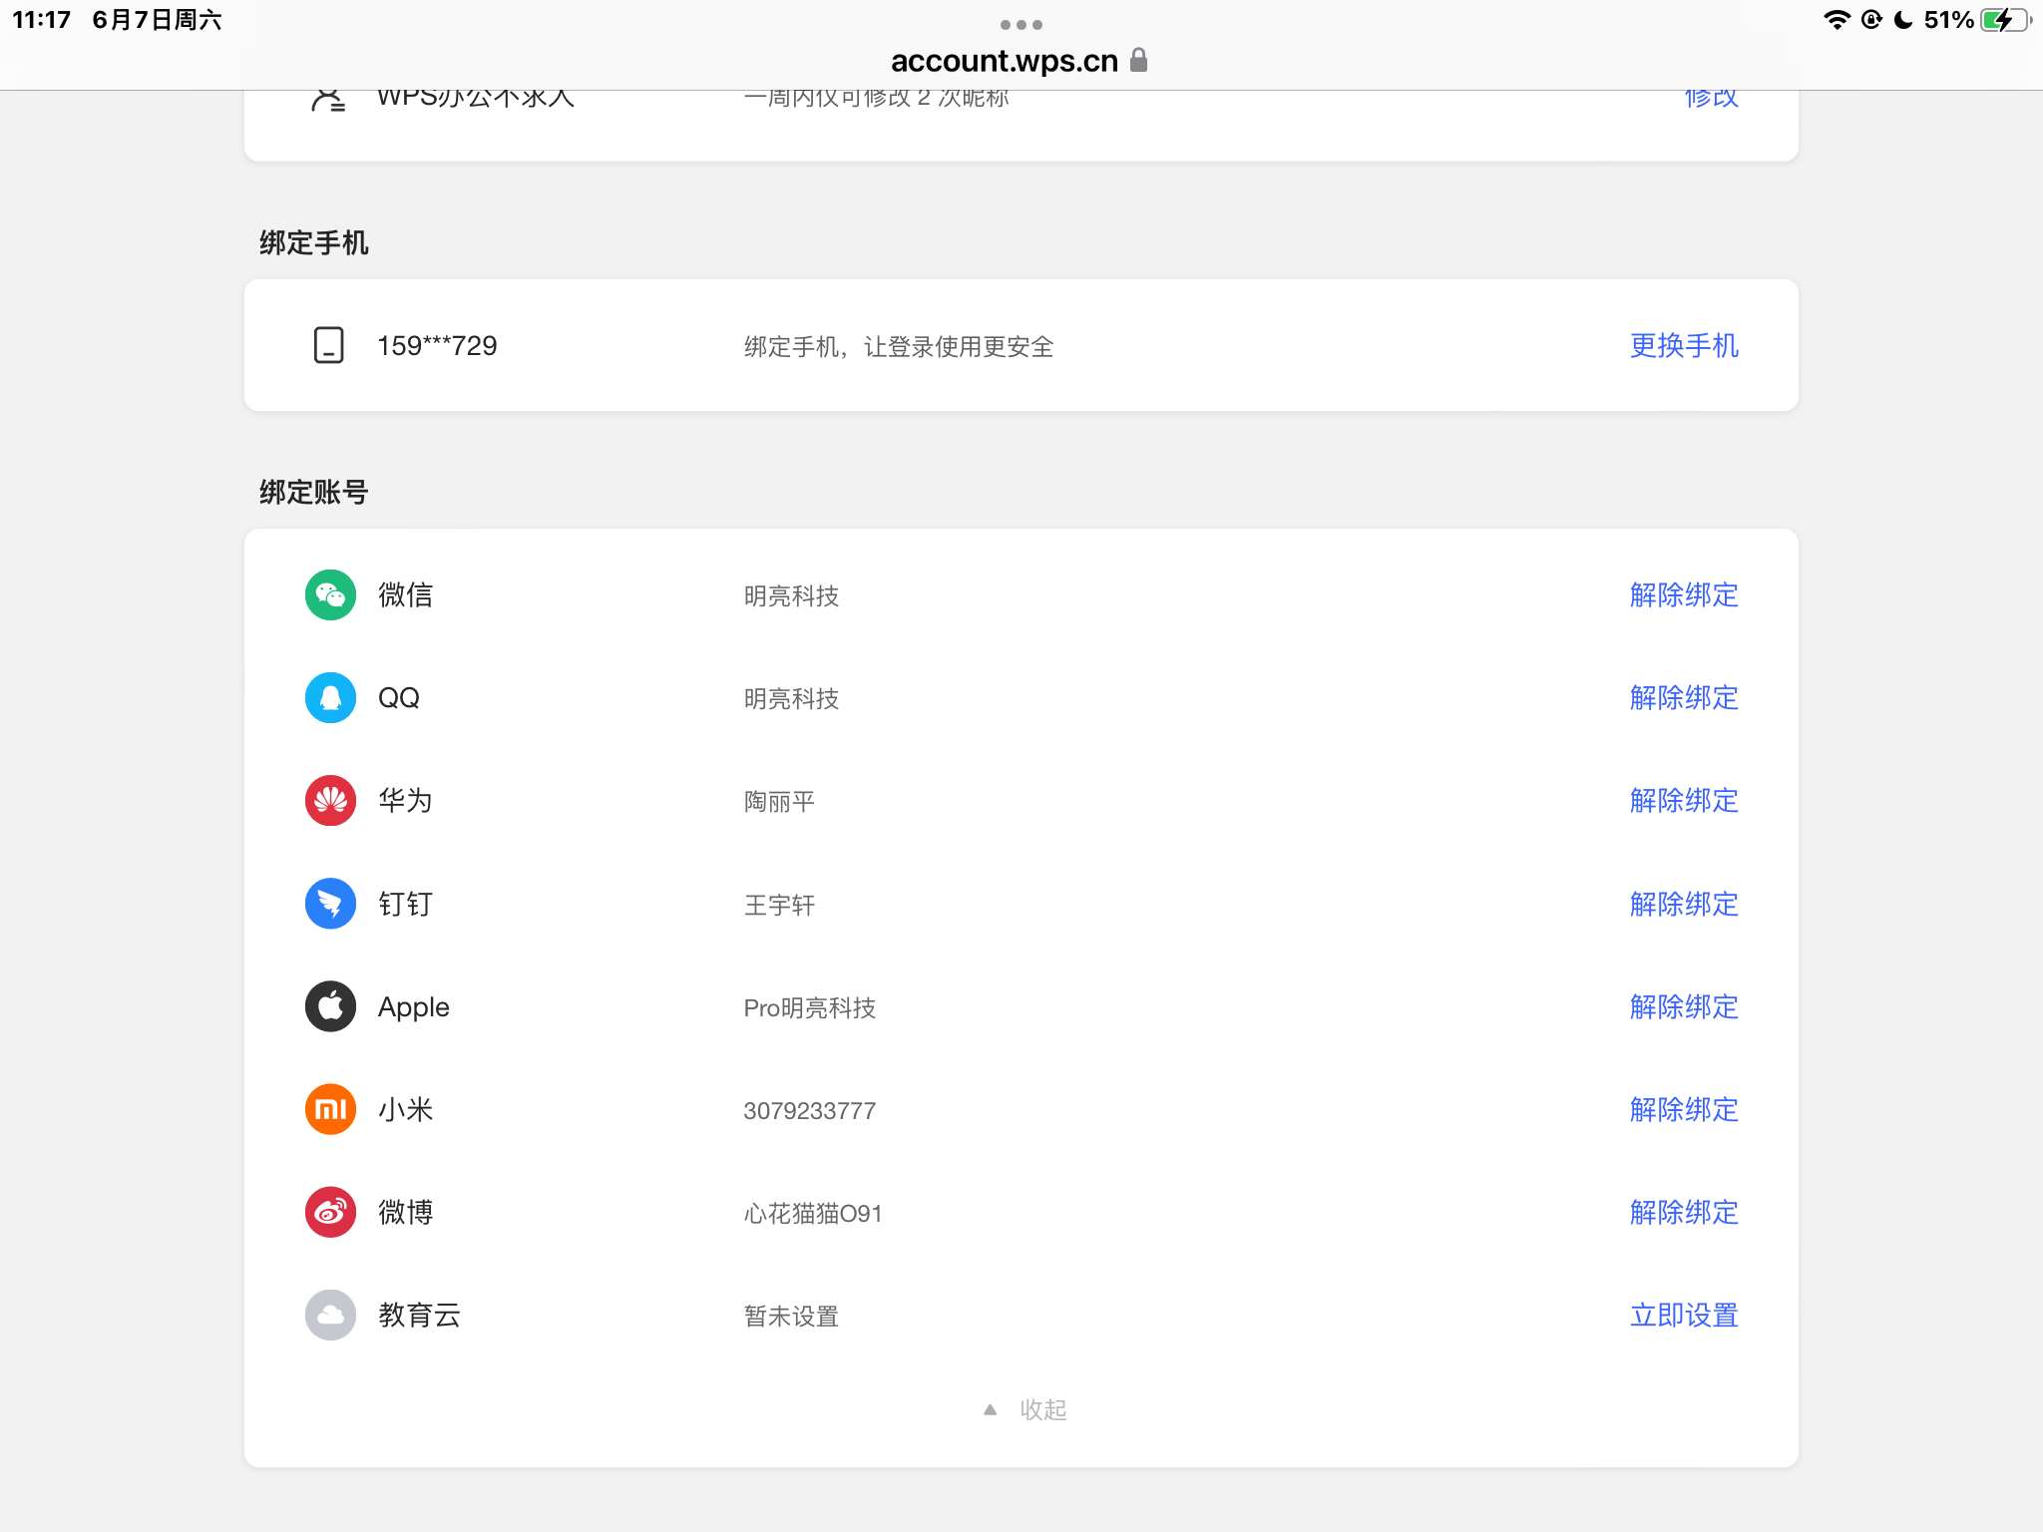Tap the collapse triangle arrow next to 收起
2043x1532 pixels.
(x=990, y=1409)
